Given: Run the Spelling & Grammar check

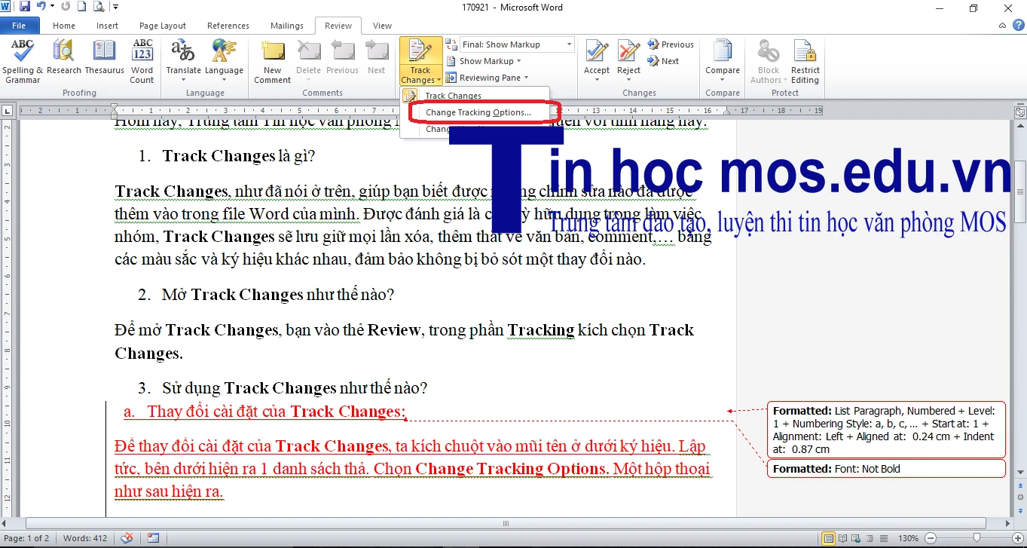Looking at the screenshot, I should (23, 62).
